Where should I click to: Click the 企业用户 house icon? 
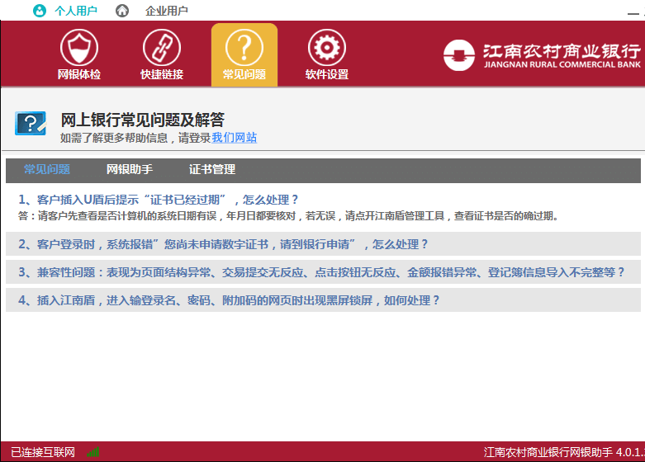121,11
